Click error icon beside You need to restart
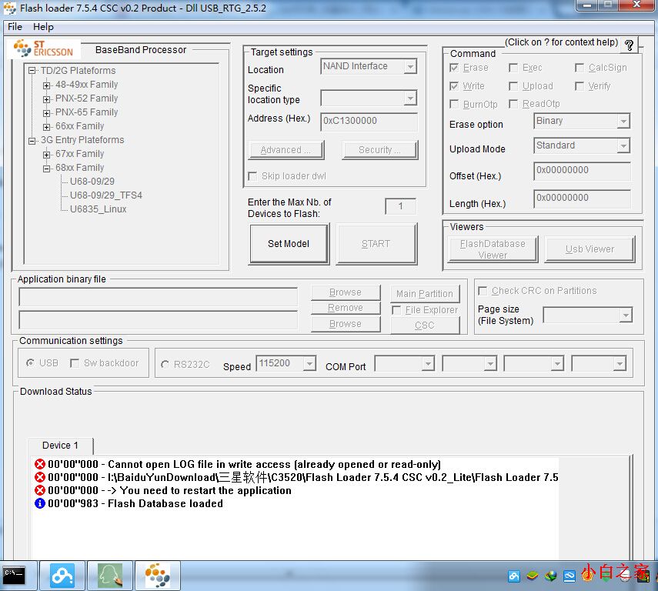Viewport: 658px width, 591px height. point(40,490)
